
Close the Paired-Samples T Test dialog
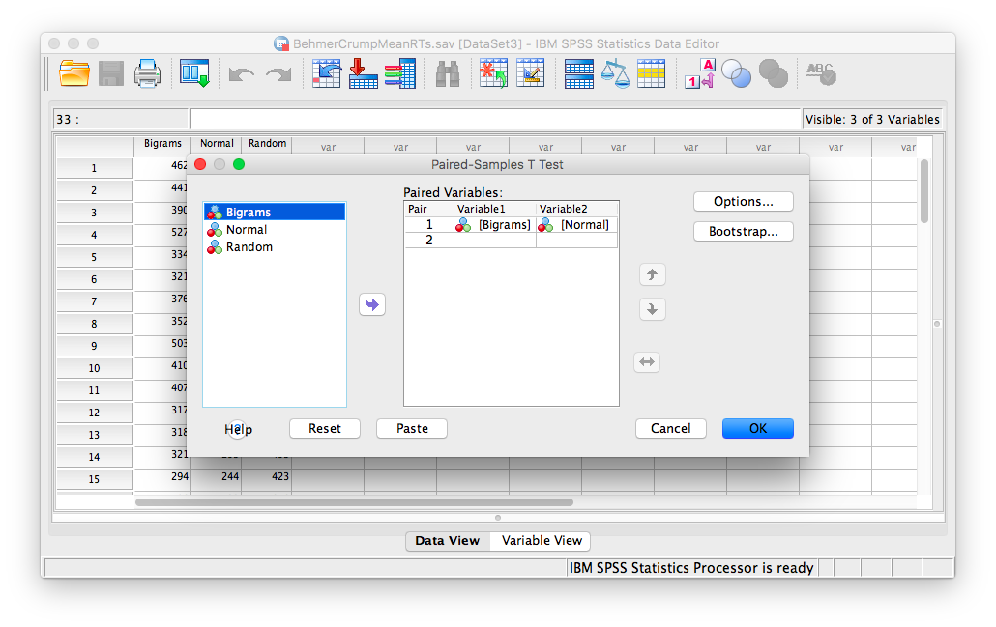(200, 164)
